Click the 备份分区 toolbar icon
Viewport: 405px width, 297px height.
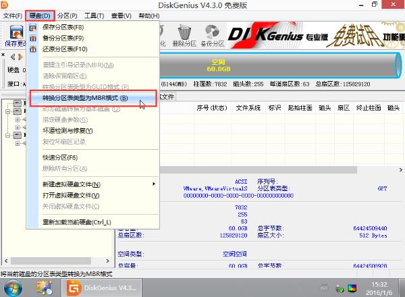tap(213, 36)
